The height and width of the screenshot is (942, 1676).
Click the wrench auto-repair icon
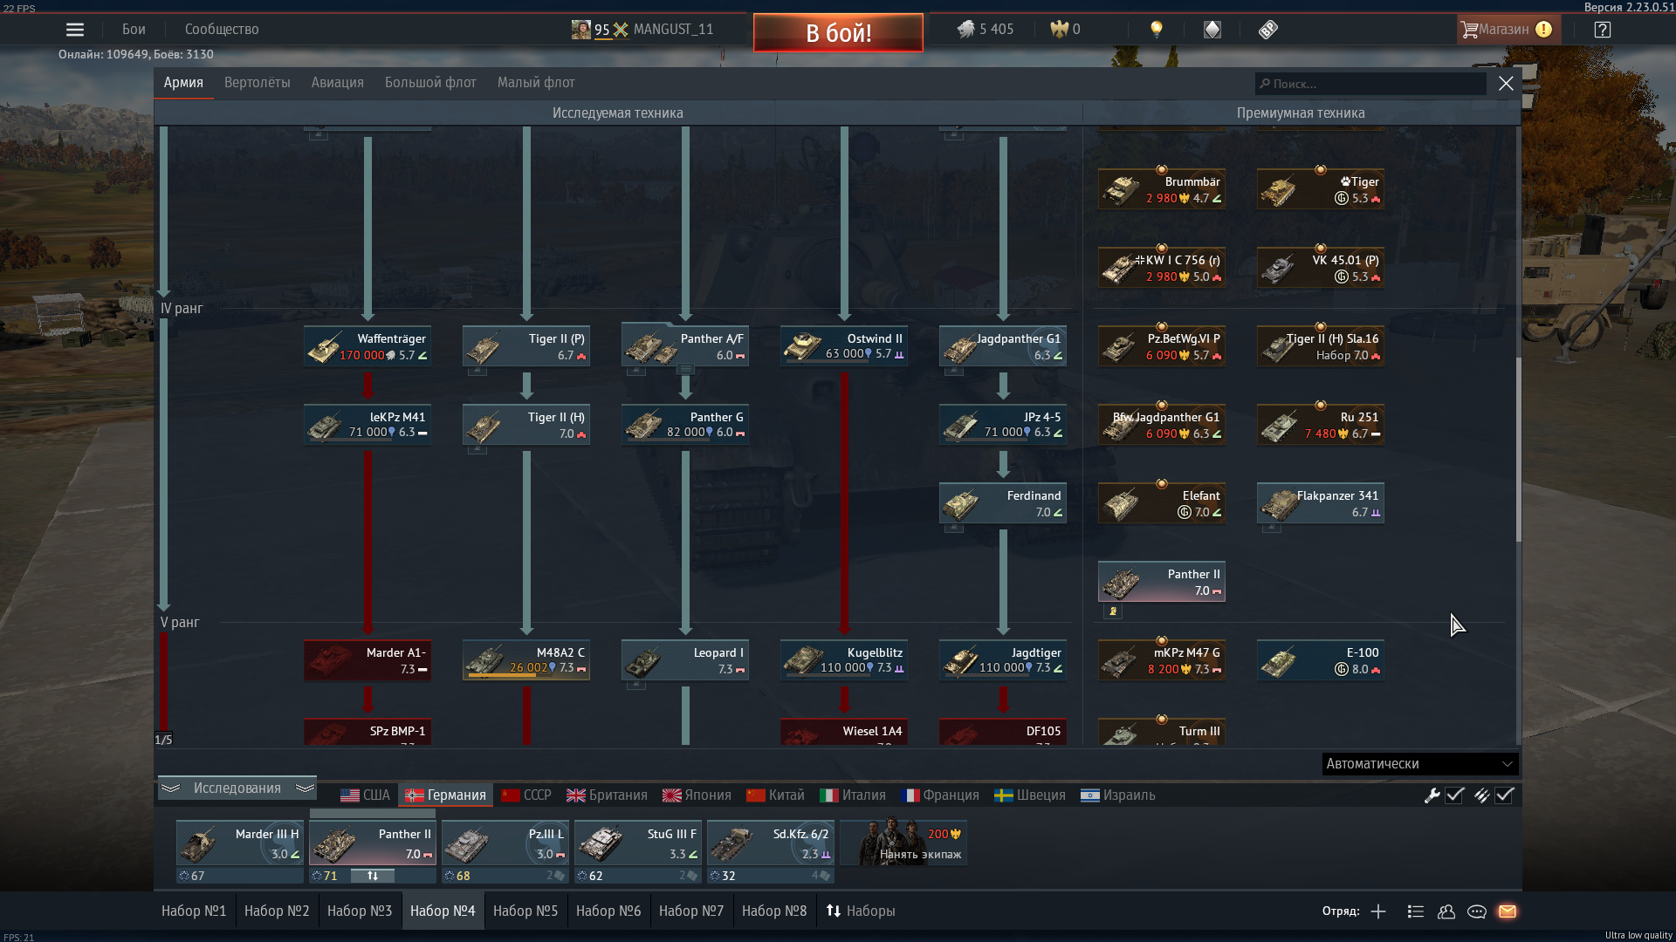(x=1432, y=795)
